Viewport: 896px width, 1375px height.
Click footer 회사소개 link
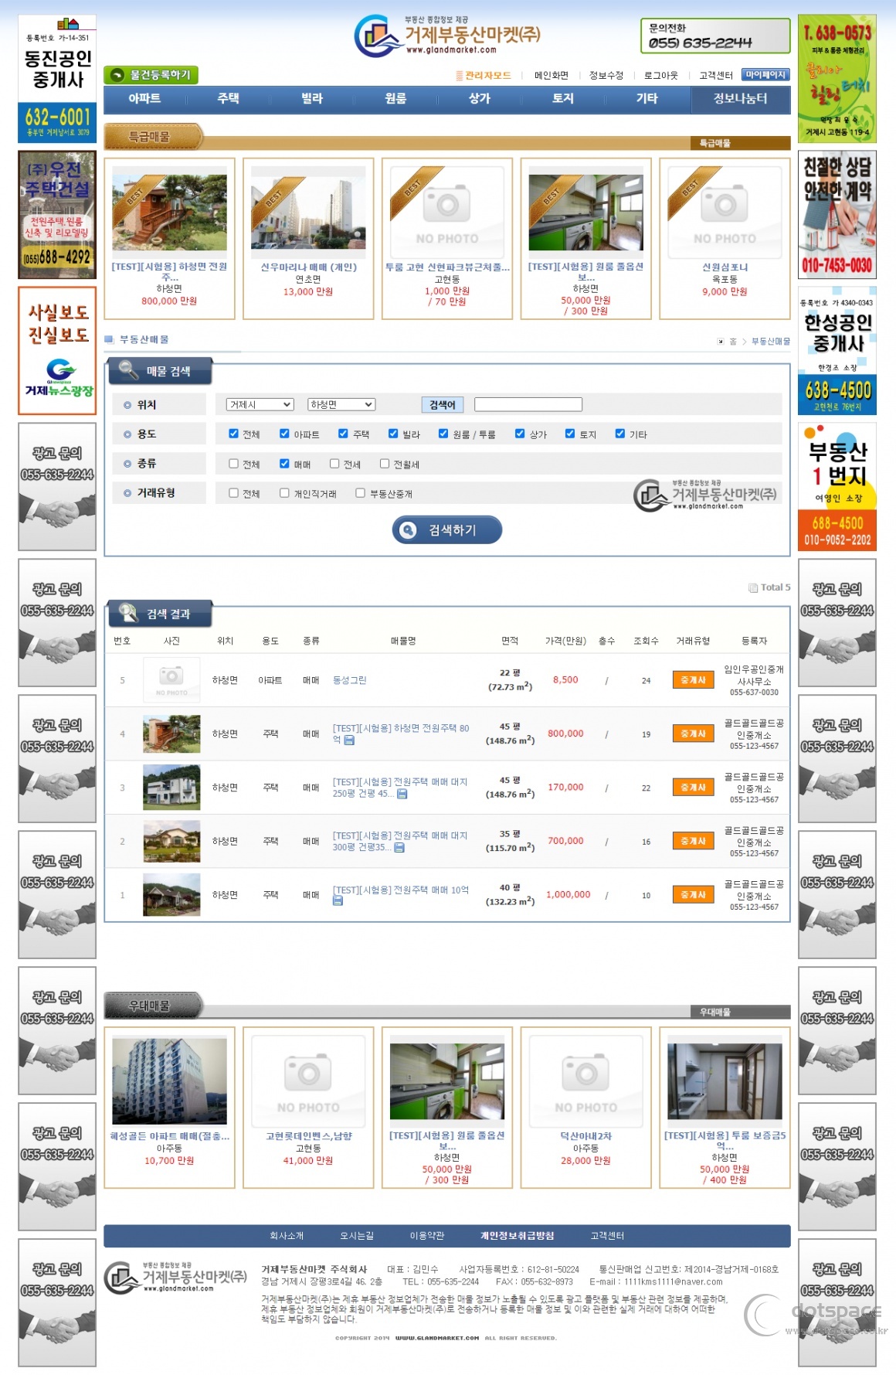[287, 1236]
